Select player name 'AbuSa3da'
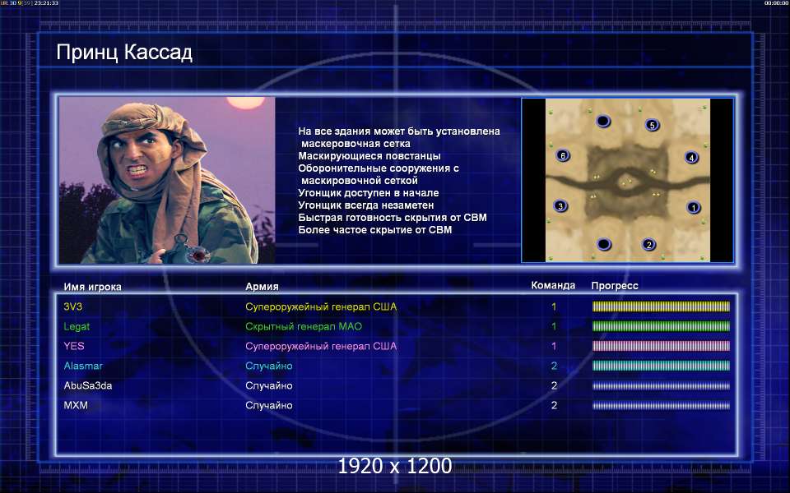The height and width of the screenshot is (493, 790). pyautogui.click(x=88, y=385)
